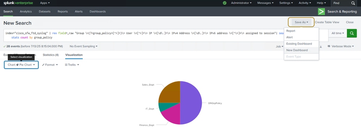
Task: Open the Apps menu
Action: 45,3
